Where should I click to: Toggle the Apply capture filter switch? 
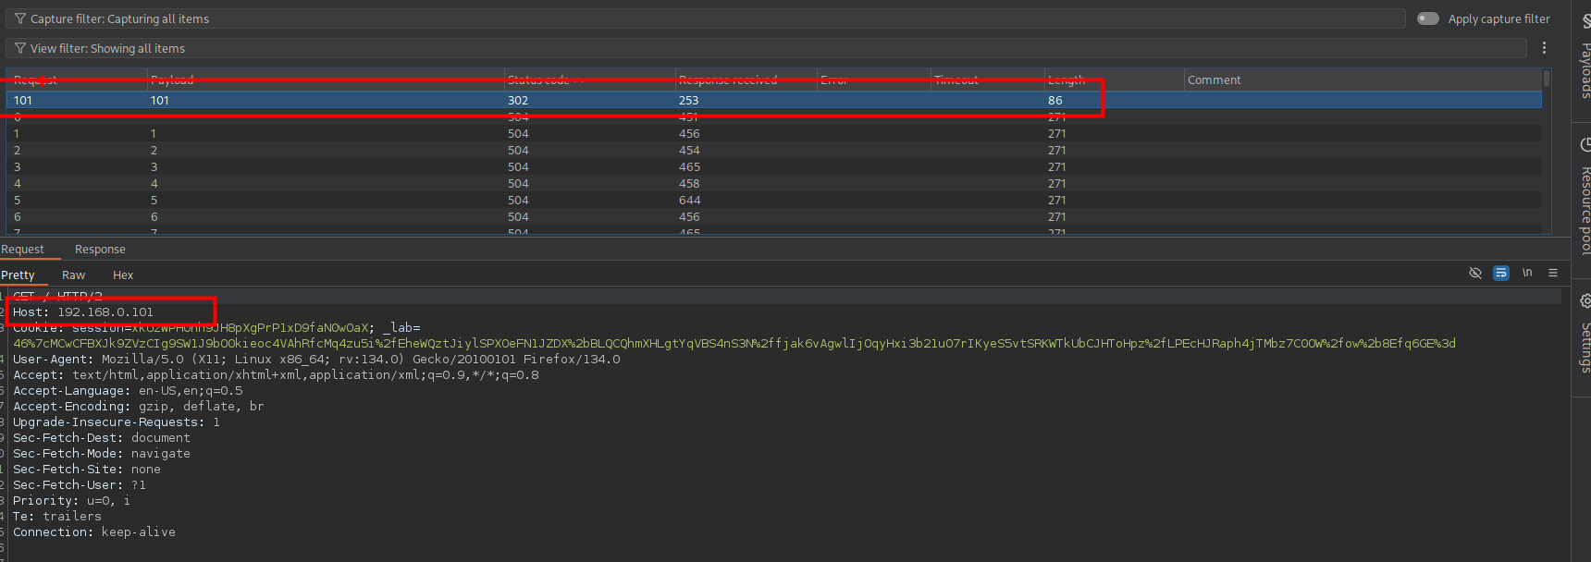coord(1428,18)
